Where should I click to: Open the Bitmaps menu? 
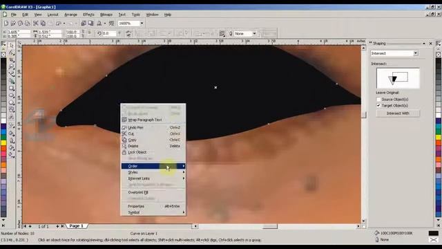click(x=106, y=15)
